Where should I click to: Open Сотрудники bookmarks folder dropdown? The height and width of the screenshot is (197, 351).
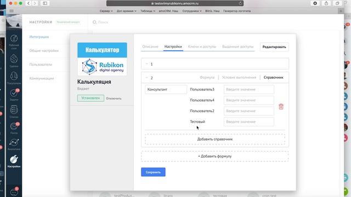tap(192, 11)
